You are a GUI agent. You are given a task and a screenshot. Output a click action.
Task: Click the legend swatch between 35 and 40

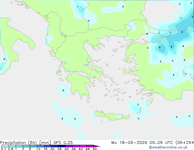76,146
